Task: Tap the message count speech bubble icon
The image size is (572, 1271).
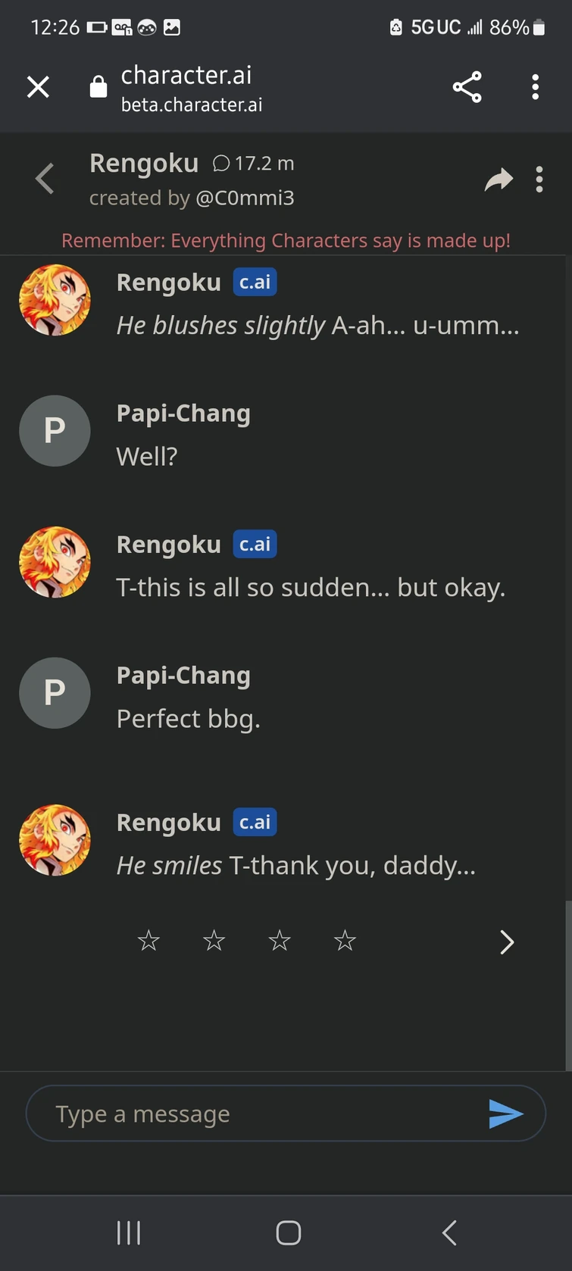Action: click(220, 163)
